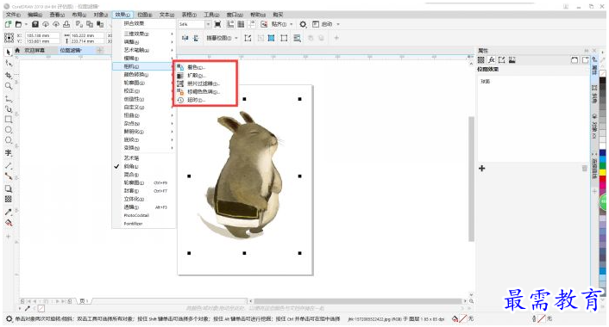This screenshot has height=327, width=609.
Task: Open the 窗口 menu
Action: click(x=235, y=15)
